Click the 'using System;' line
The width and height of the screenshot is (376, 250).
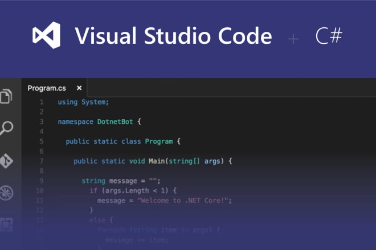(x=83, y=102)
